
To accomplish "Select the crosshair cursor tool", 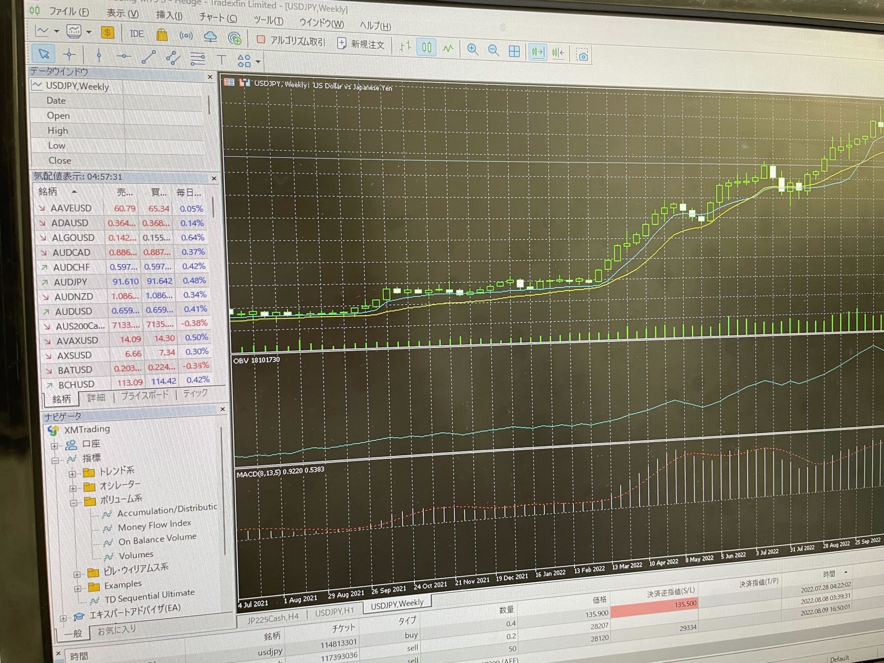I will pyautogui.click(x=69, y=54).
